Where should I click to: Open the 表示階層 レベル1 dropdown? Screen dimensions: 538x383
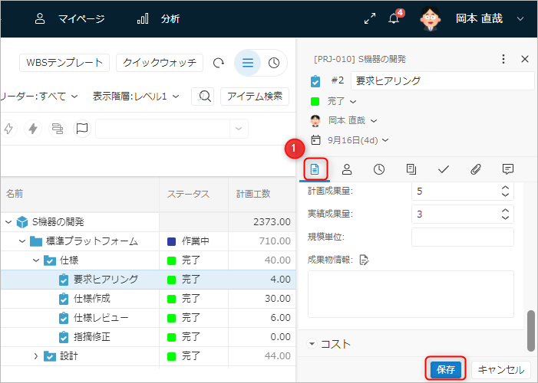pos(136,96)
